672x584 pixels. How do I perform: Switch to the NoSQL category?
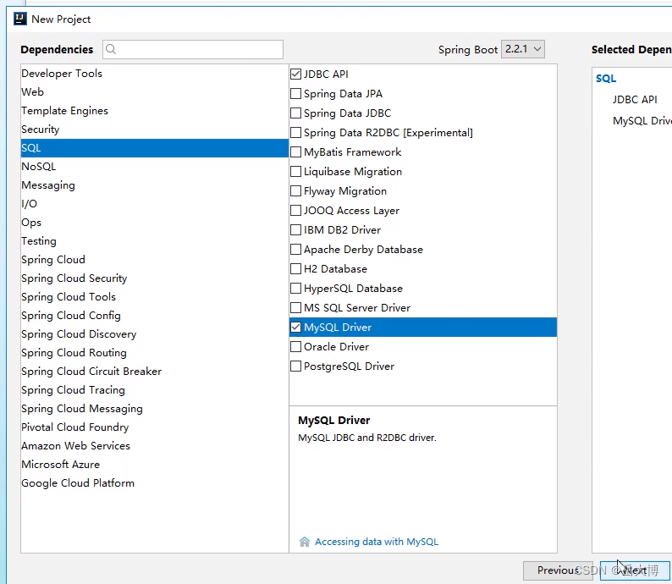pyautogui.click(x=154, y=167)
